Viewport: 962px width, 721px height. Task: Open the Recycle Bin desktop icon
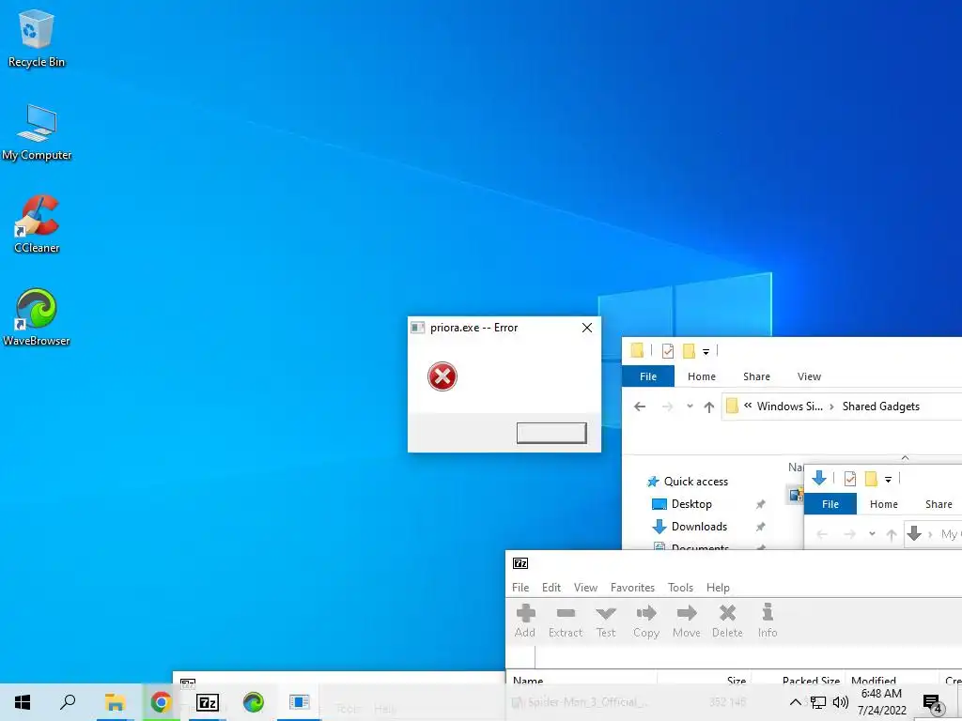[37, 38]
